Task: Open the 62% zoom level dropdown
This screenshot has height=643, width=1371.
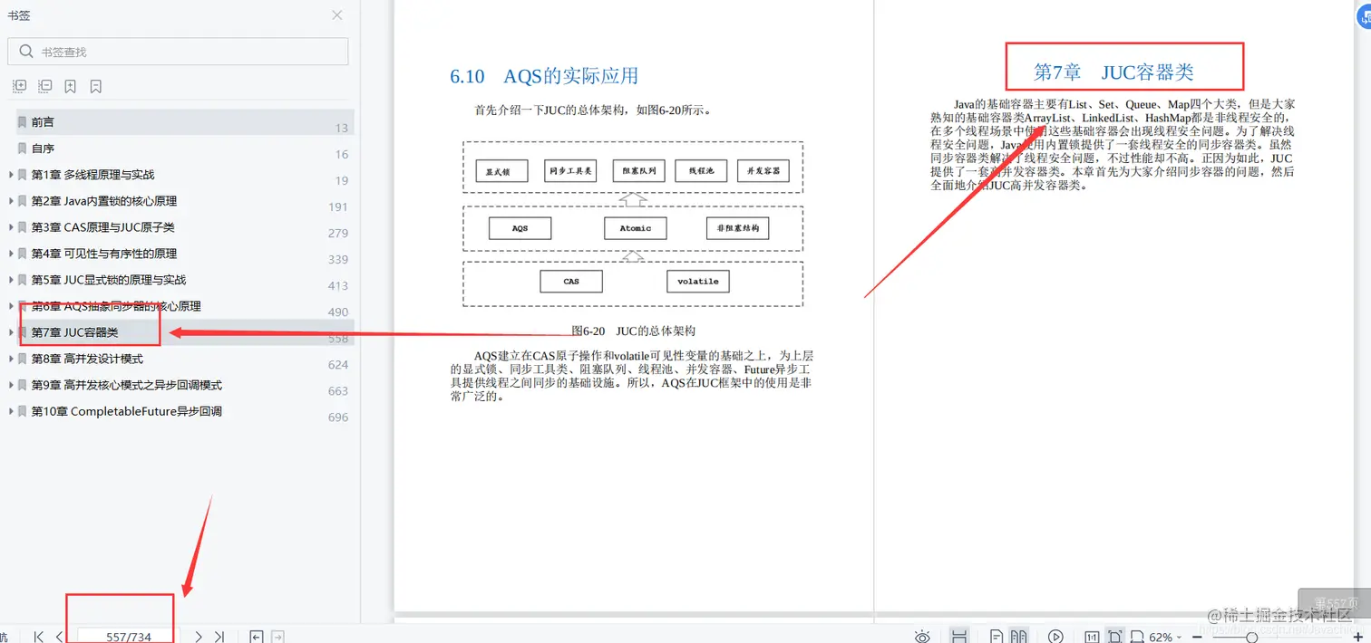Action: pos(1163,636)
